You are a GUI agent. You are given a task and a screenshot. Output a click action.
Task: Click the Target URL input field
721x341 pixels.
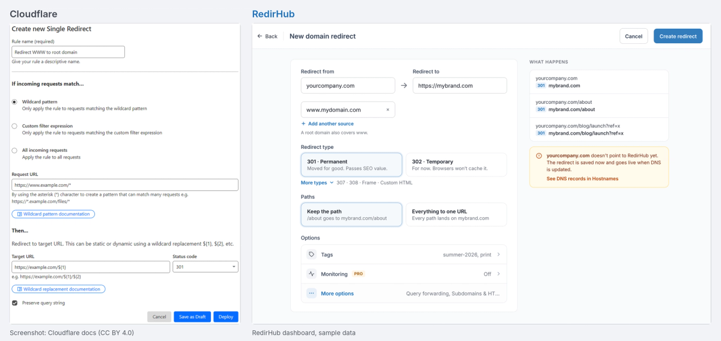(91, 267)
